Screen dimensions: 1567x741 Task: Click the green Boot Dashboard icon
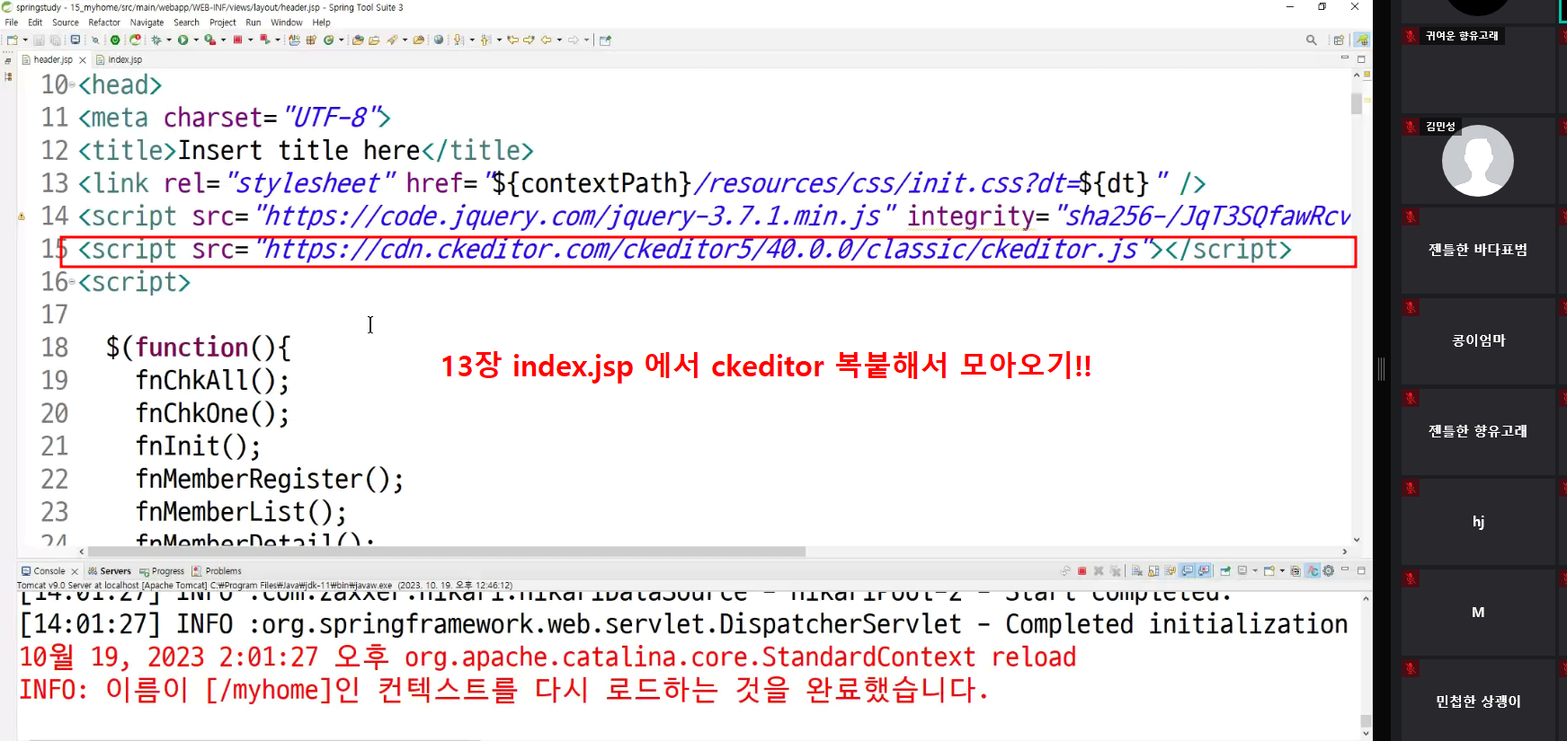point(115,40)
